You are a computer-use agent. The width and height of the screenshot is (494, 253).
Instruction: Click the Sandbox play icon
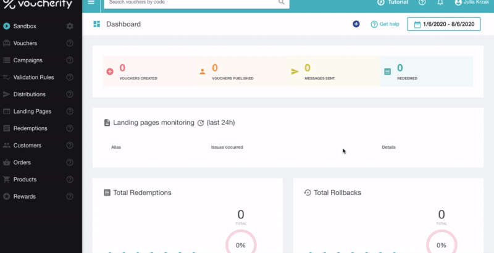[7, 26]
